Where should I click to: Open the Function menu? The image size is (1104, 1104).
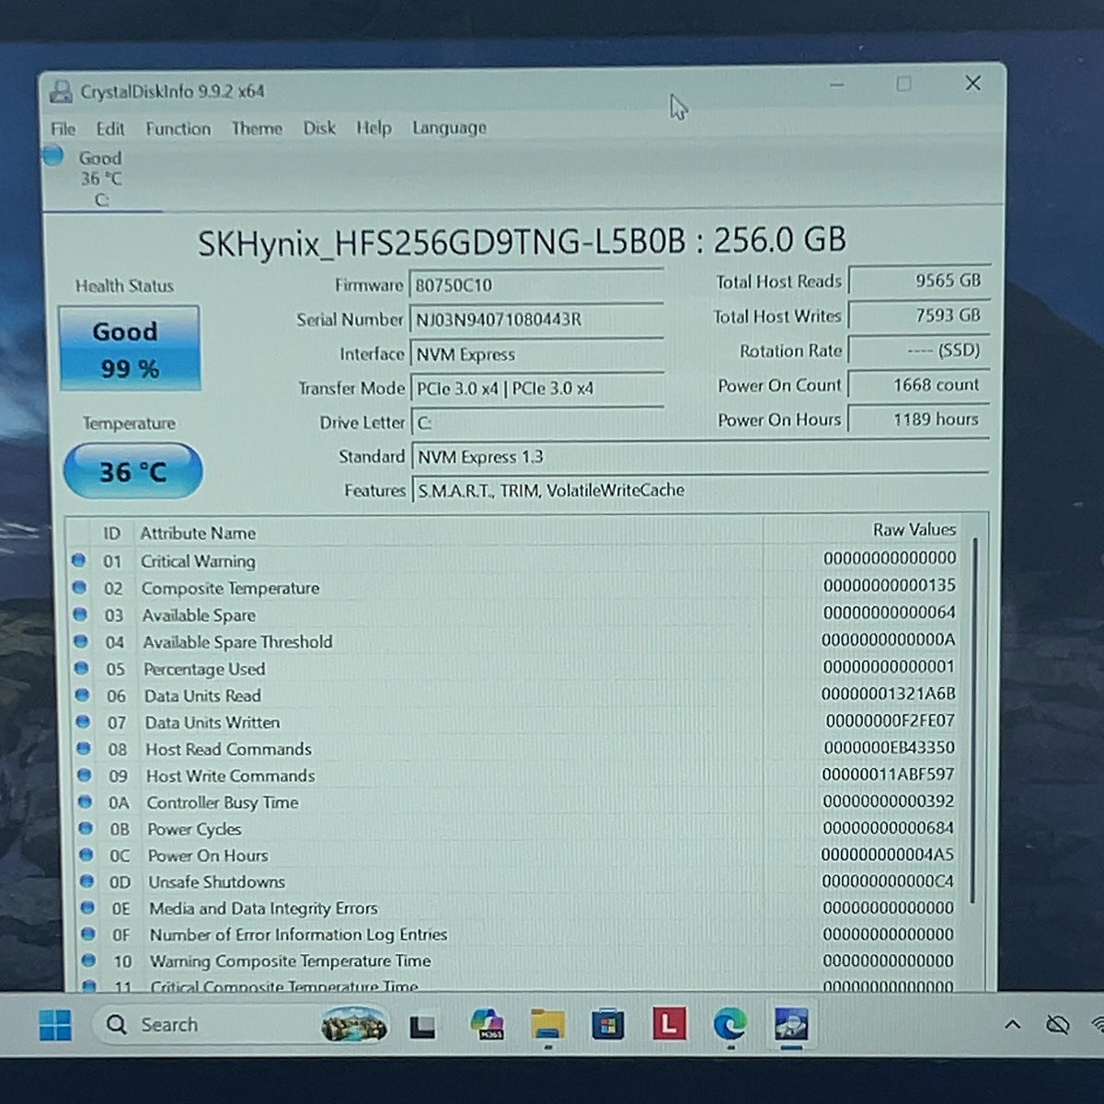click(x=178, y=129)
